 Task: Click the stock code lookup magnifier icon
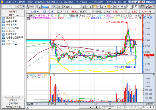coord(56,7)
